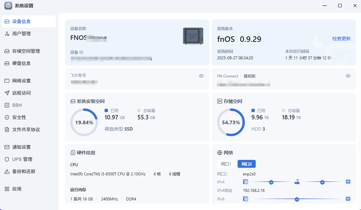This screenshot has height=210, width=361.
Task: Click the check for updates (检查更新) link
Action: pyautogui.click(x=341, y=39)
